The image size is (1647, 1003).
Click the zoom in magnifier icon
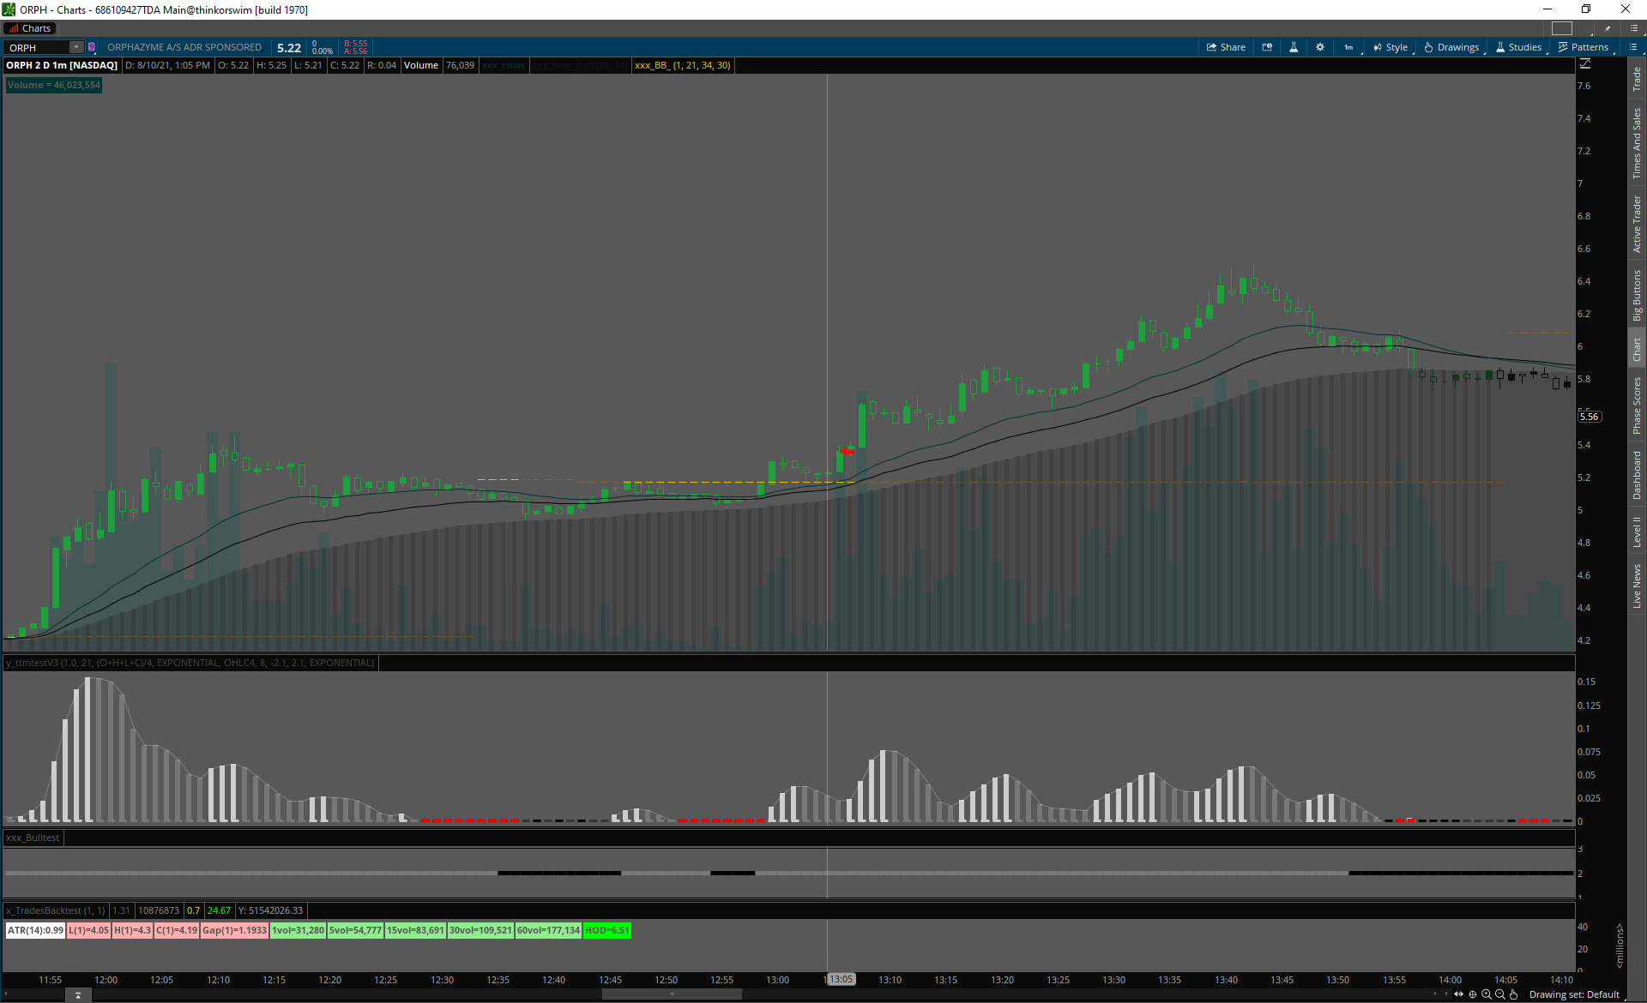[1487, 994]
